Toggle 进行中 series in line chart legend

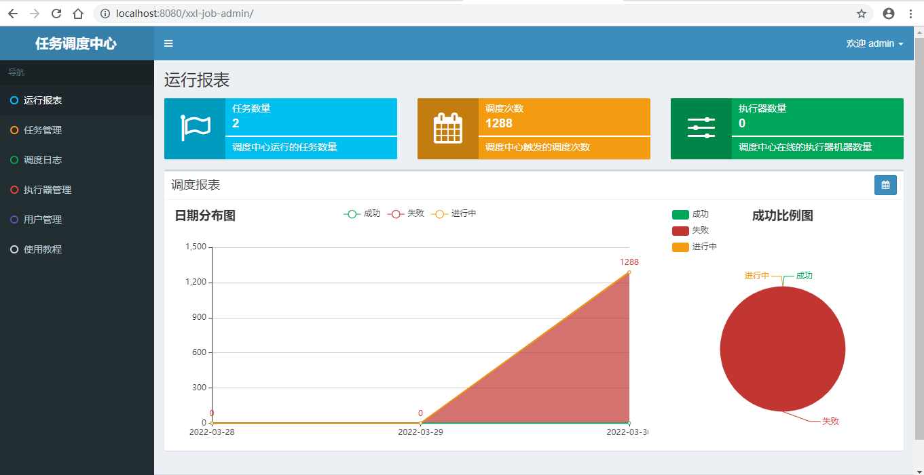(454, 213)
